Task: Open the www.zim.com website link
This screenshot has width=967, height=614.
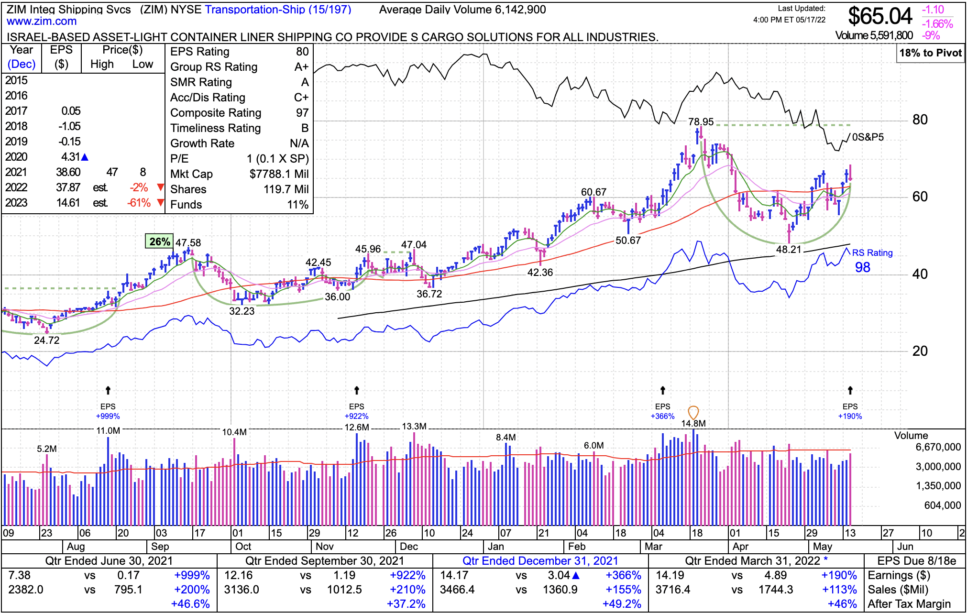Action: pyautogui.click(x=42, y=22)
